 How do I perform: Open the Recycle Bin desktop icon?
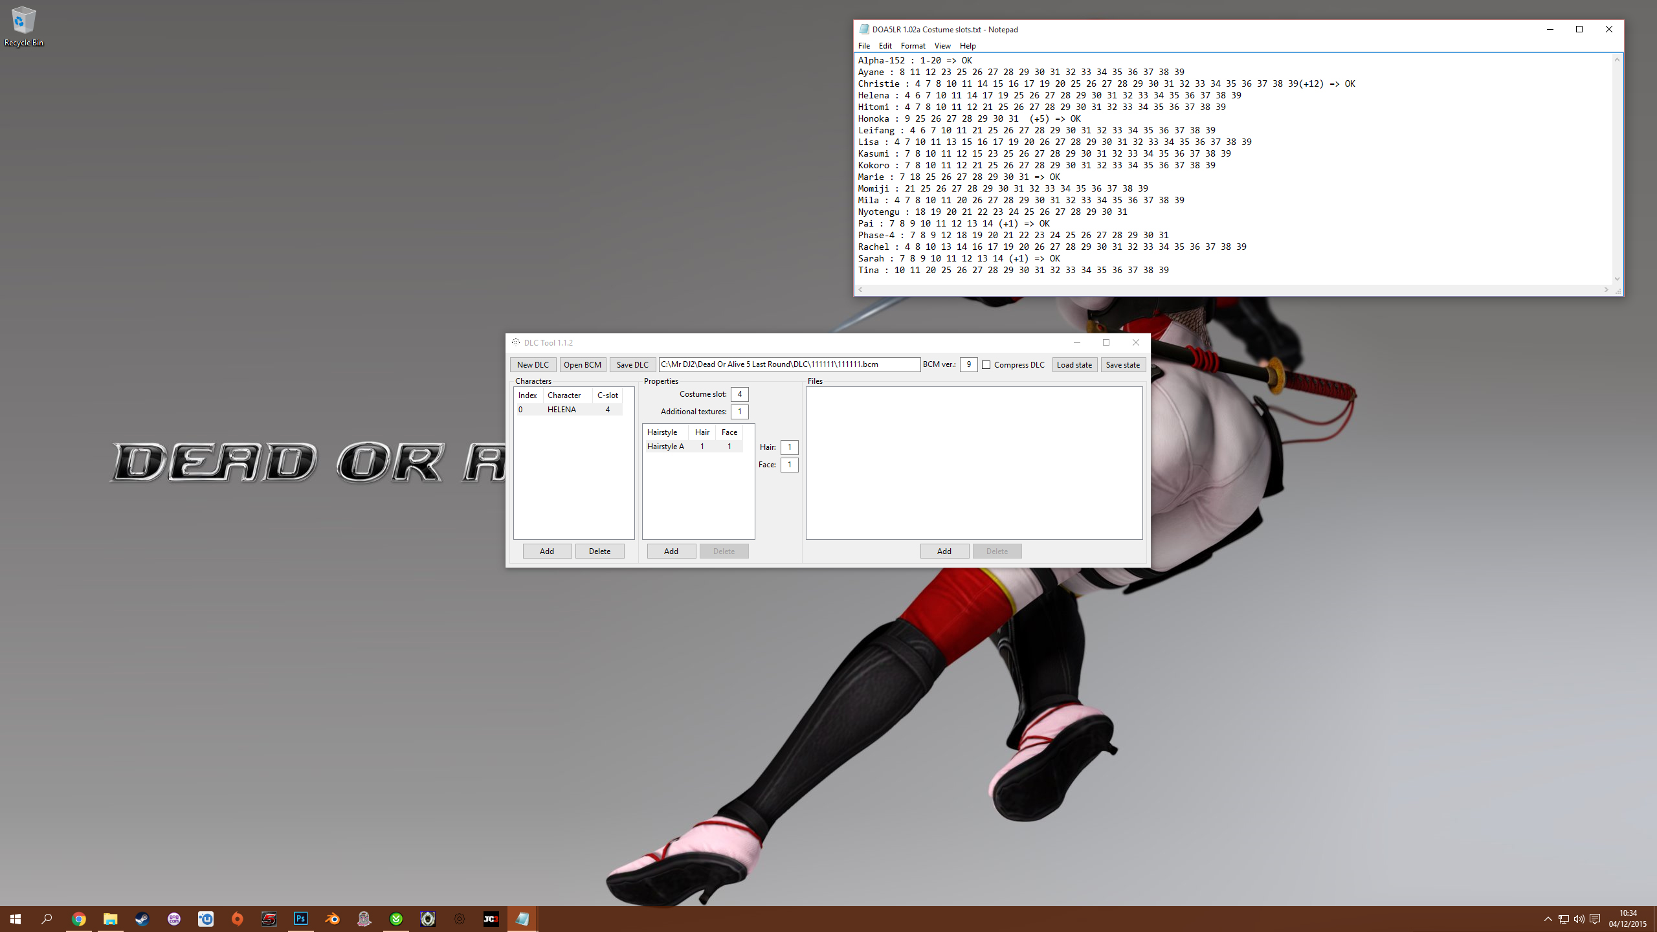point(23,27)
